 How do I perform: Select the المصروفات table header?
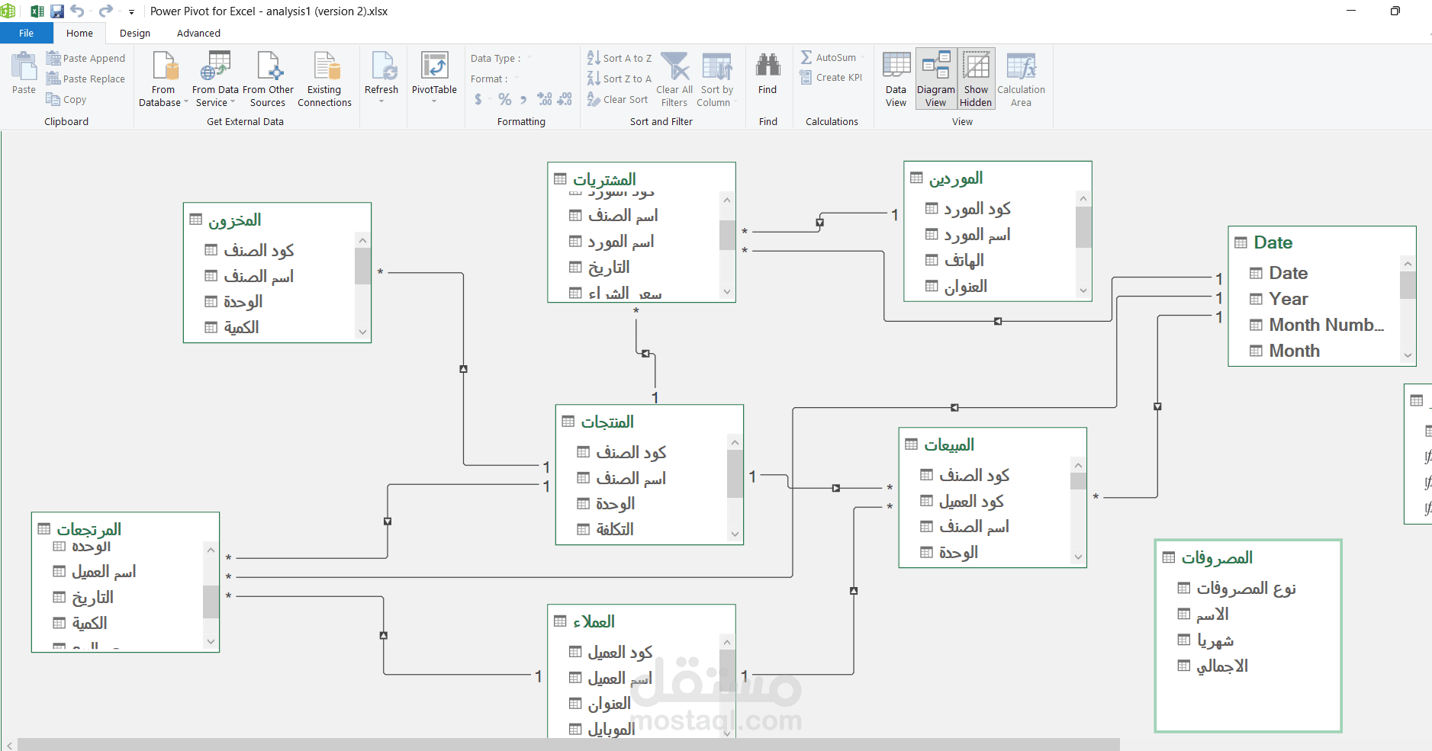1248,557
